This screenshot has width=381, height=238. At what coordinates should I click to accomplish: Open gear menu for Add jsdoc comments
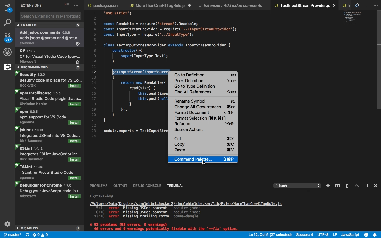click(78, 44)
